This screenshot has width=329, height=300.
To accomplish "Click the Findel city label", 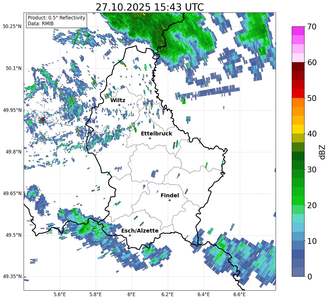I will click(170, 195).
